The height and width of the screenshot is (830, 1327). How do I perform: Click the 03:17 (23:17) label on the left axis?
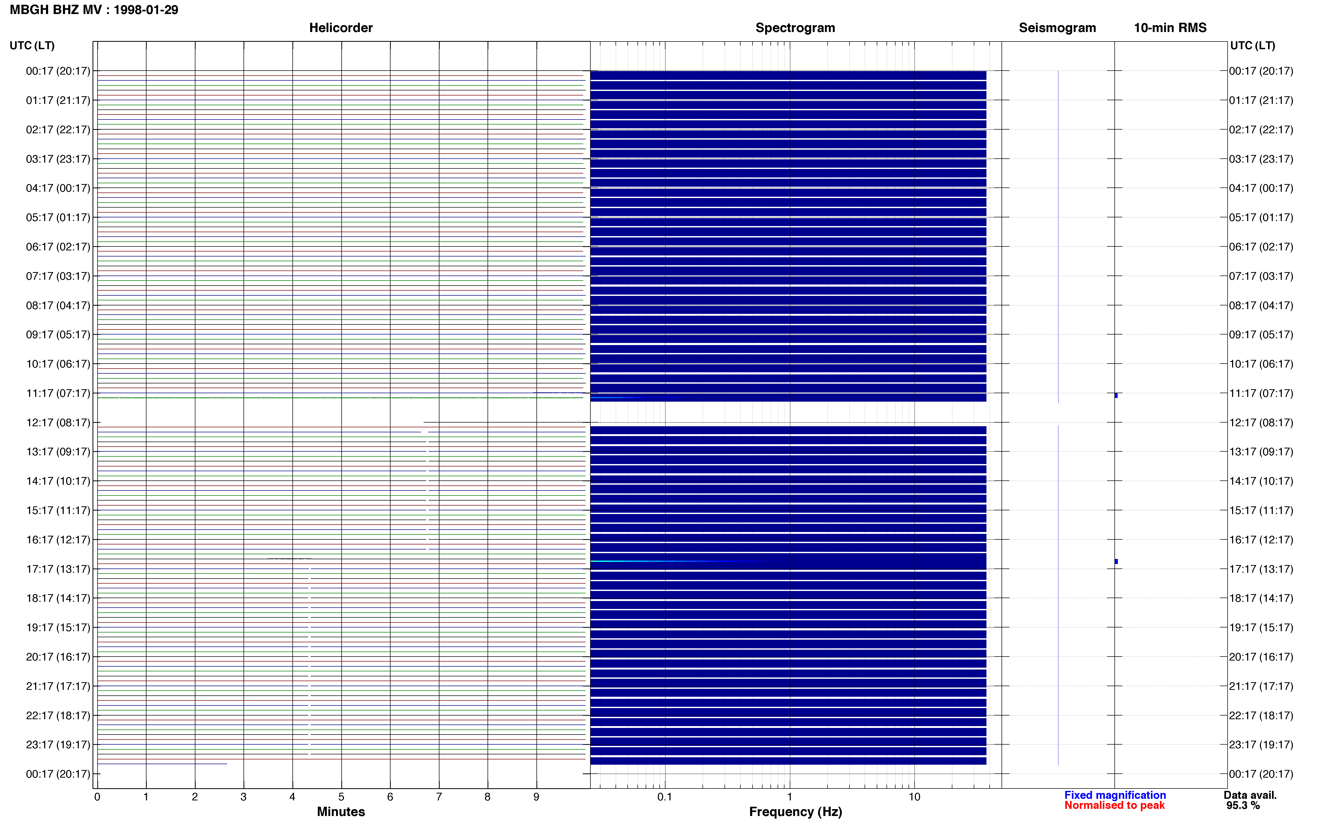[x=58, y=159]
